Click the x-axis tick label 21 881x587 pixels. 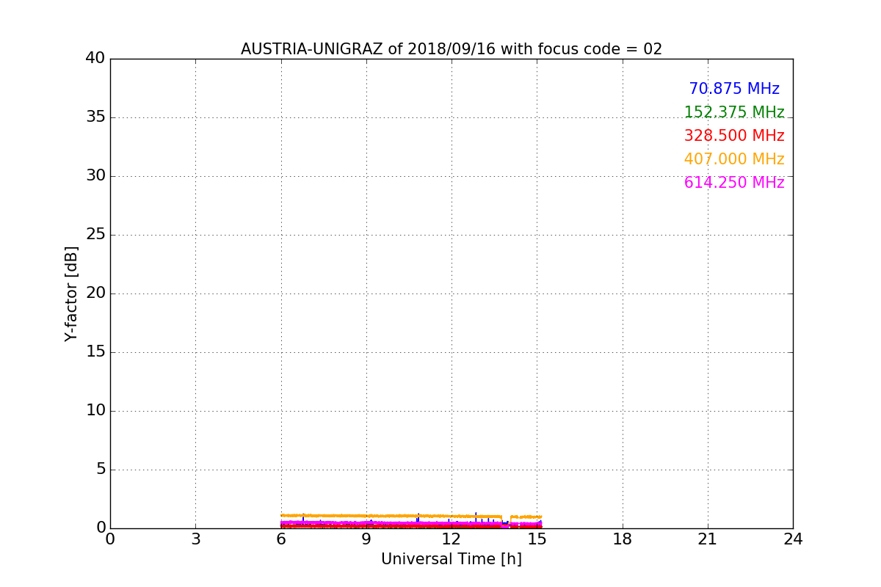pos(708,539)
